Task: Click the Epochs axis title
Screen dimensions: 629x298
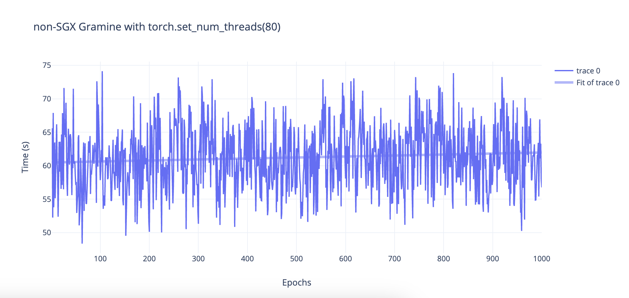Action: [296, 282]
